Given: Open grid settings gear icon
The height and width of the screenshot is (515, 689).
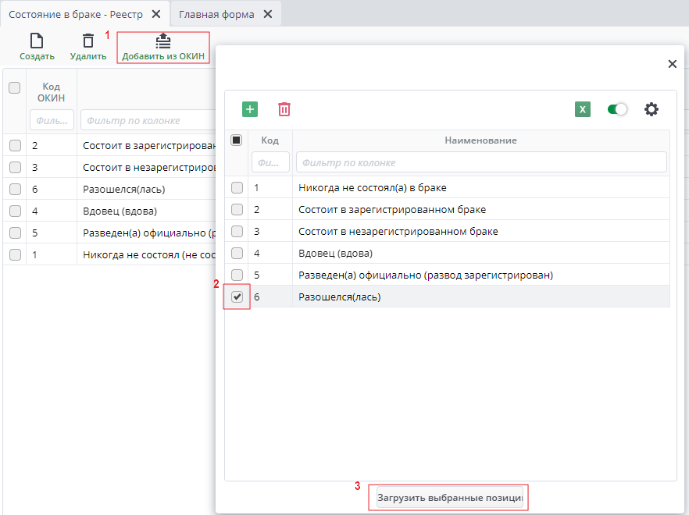Looking at the screenshot, I should coord(651,109).
